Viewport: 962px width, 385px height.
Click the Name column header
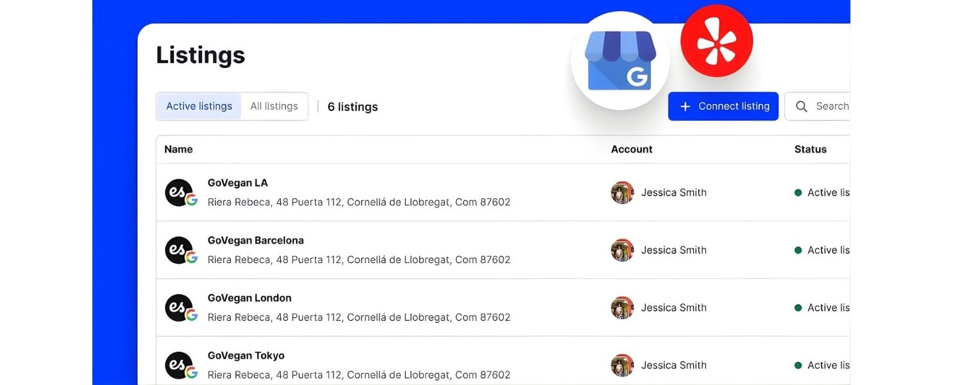pyautogui.click(x=178, y=150)
